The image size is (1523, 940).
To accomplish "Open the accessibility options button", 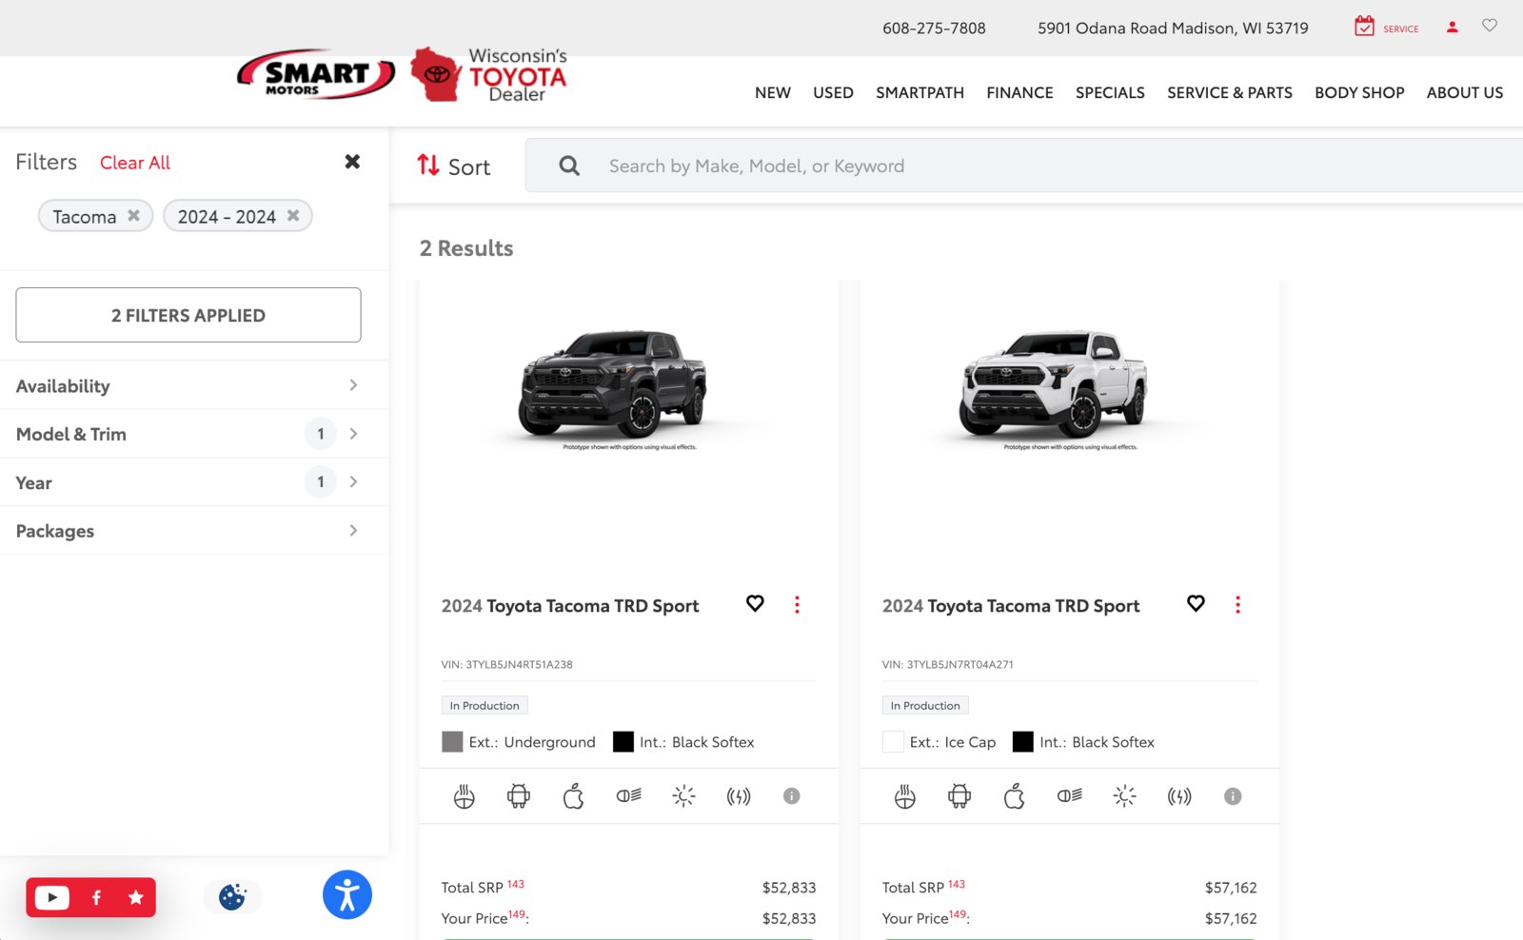I will (x=347, y=895).
